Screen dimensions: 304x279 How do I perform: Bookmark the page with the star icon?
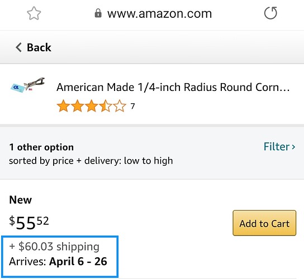(x=34, y=13)
